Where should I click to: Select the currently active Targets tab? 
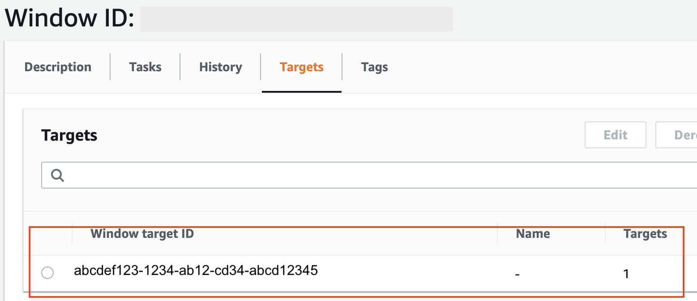click(x=301, y=67)
